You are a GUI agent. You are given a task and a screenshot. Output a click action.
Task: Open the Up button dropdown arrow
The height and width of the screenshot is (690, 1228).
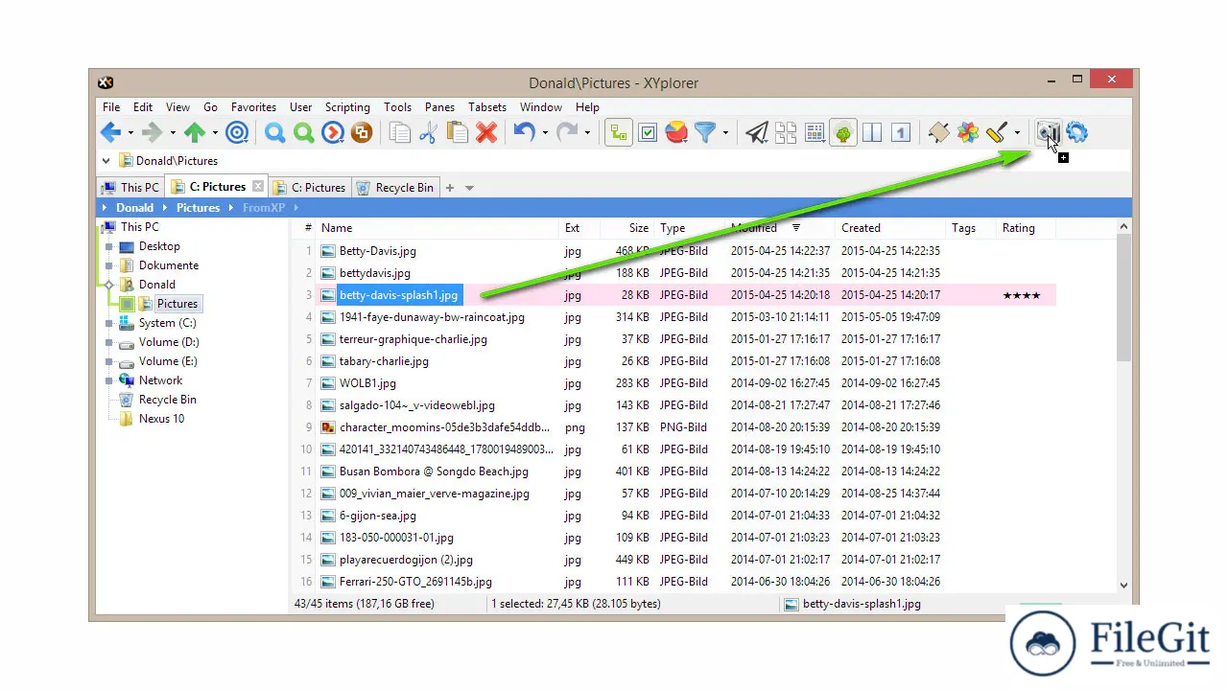(x=215, y=133)
